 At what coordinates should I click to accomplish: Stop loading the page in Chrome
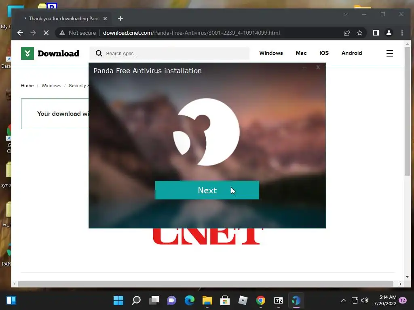[46, 33]
